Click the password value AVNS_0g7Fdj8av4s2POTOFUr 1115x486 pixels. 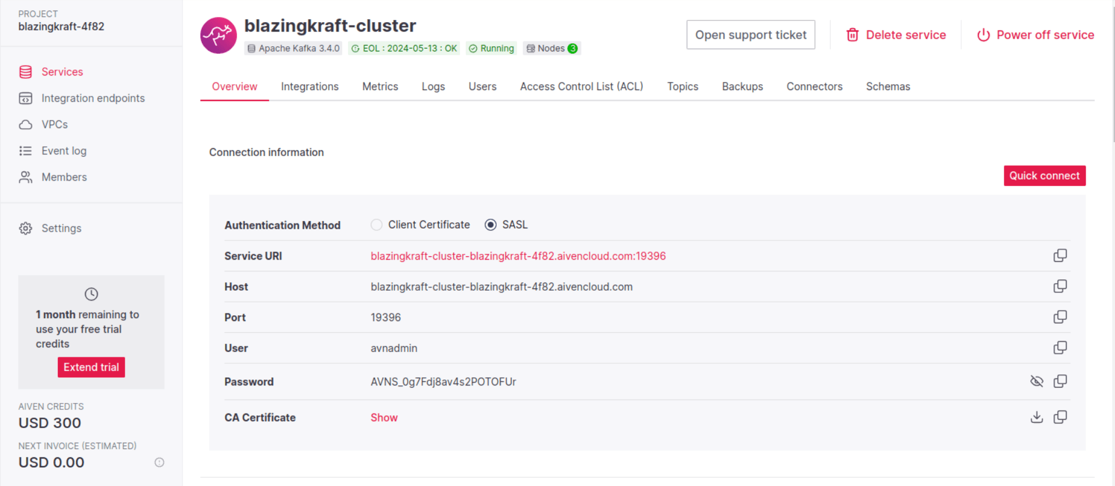click(x=443, y=382)
